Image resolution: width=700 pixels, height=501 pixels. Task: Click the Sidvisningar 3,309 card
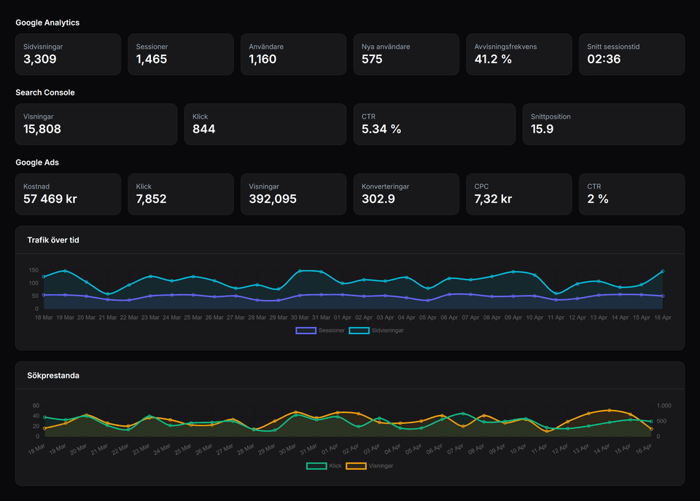point(68,54)
